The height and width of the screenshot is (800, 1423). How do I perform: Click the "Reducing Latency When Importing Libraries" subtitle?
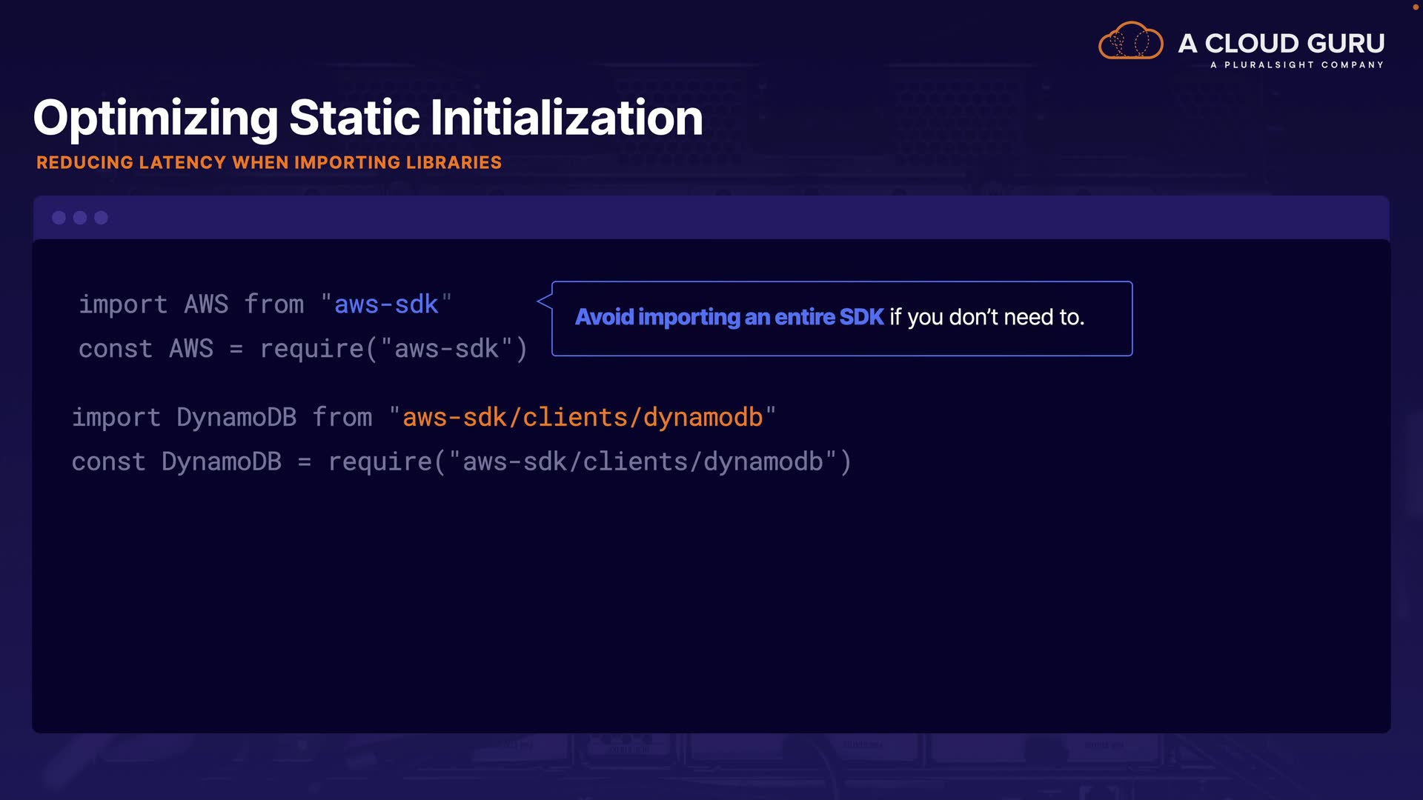(269, 163)
